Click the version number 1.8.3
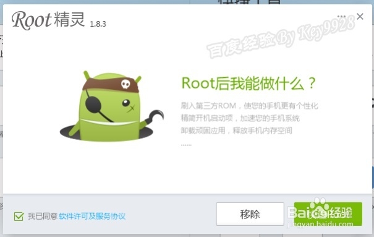374x237 pixels. (x=98, y=24)
